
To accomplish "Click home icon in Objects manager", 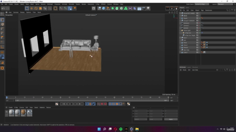I will [x=230, y=10].
